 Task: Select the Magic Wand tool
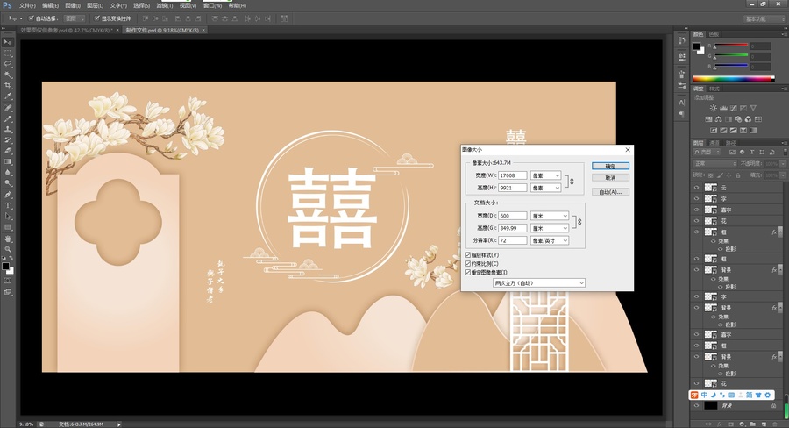pos(8,75)
